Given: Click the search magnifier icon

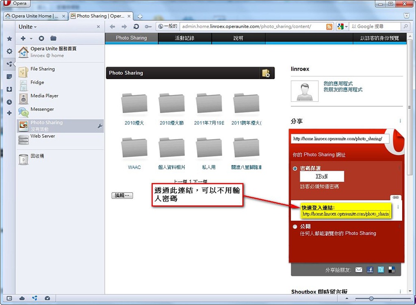Looking at the screenshot, I should click(405, 26).
